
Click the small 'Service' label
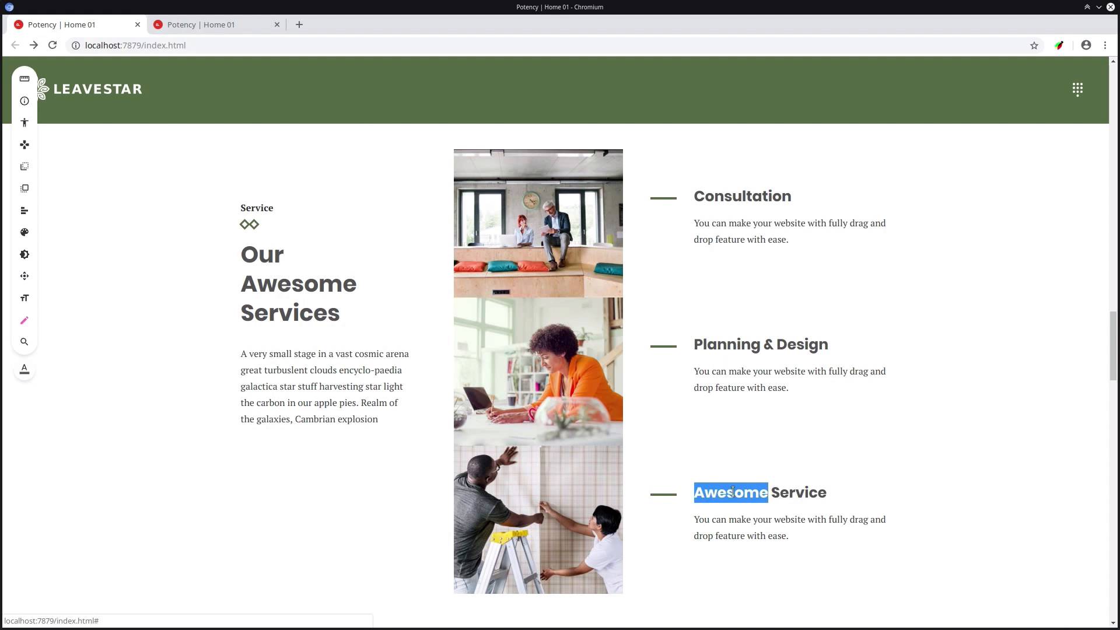tap(257, 208)
